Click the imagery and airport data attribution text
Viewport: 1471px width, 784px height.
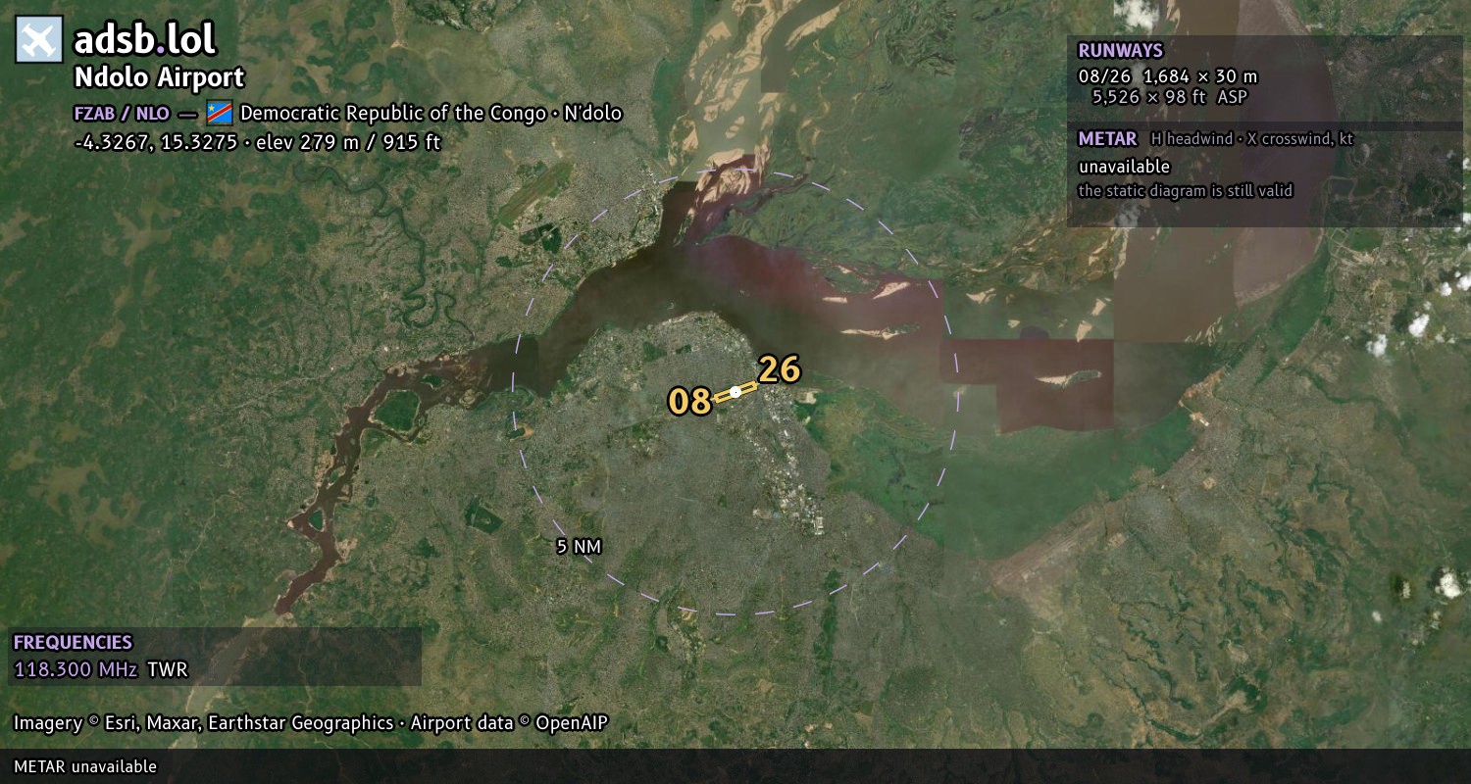click(x=311, y=723)
